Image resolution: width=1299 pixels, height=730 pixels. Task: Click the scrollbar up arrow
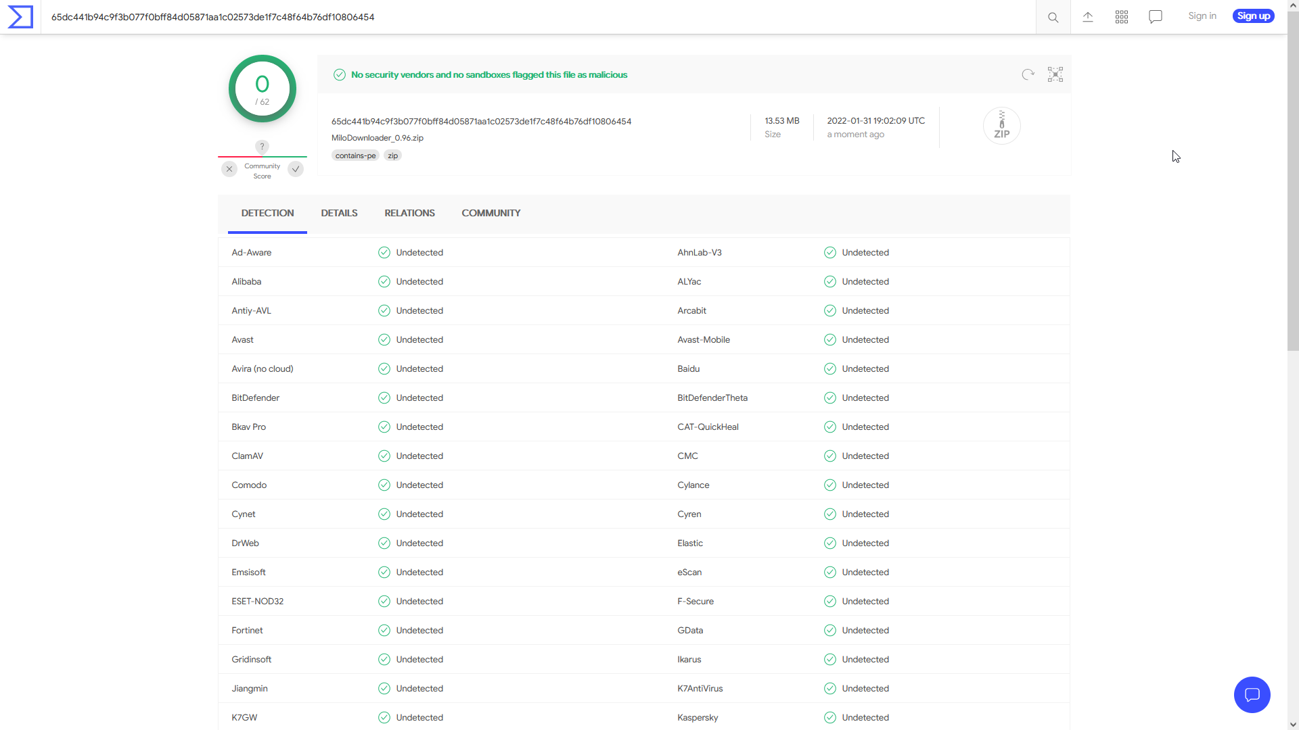1293,5
